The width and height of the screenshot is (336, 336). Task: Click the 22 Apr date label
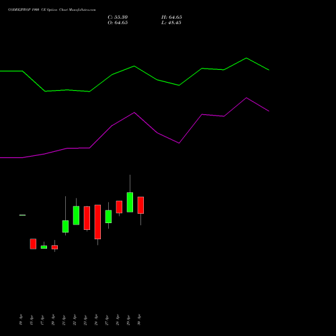pyautogui.click(x=75, y=320)
